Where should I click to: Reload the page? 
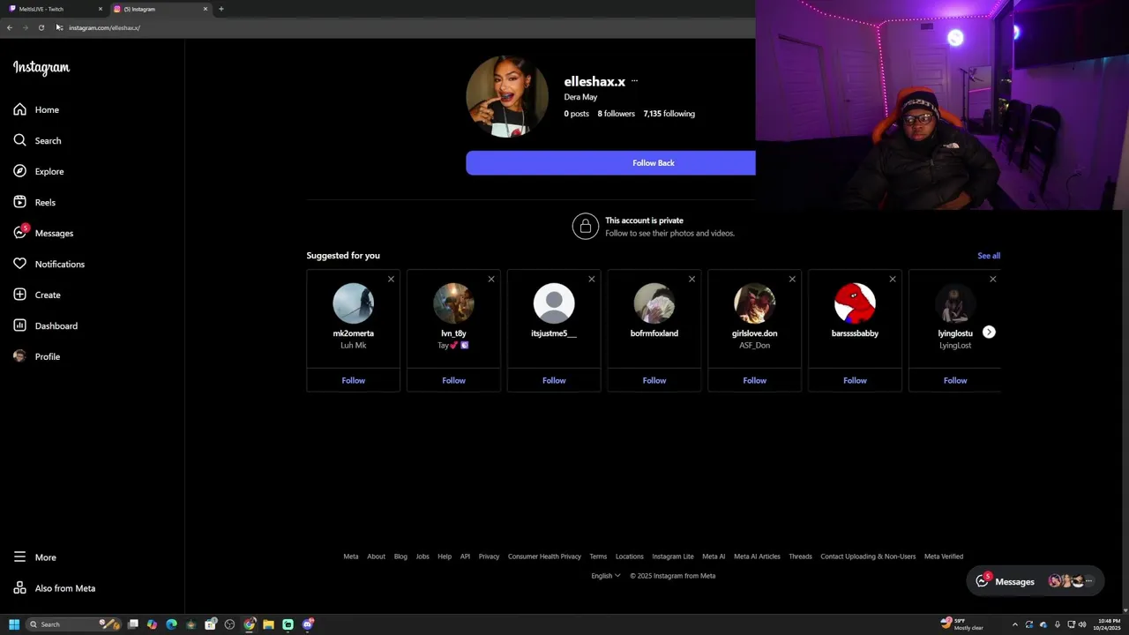coord(41,27)
